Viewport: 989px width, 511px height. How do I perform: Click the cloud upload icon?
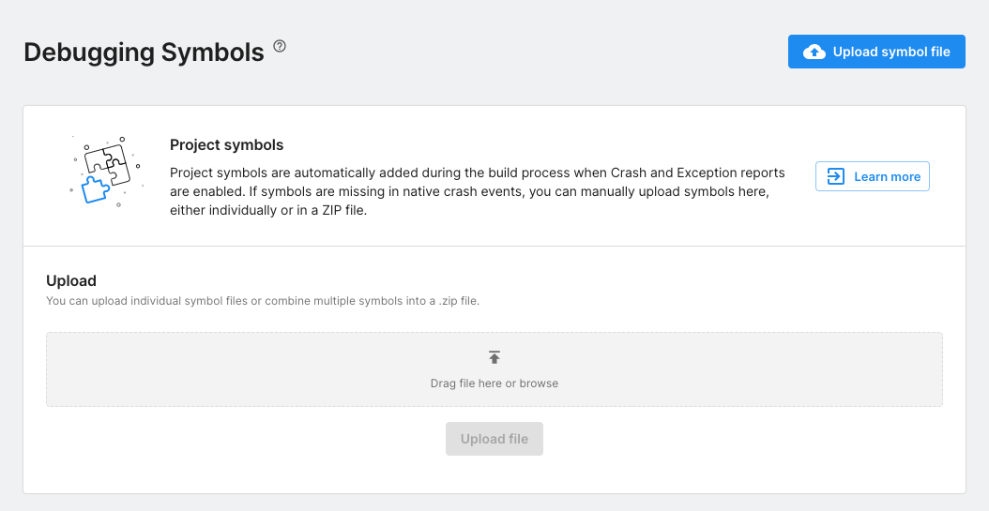[815, 52]
